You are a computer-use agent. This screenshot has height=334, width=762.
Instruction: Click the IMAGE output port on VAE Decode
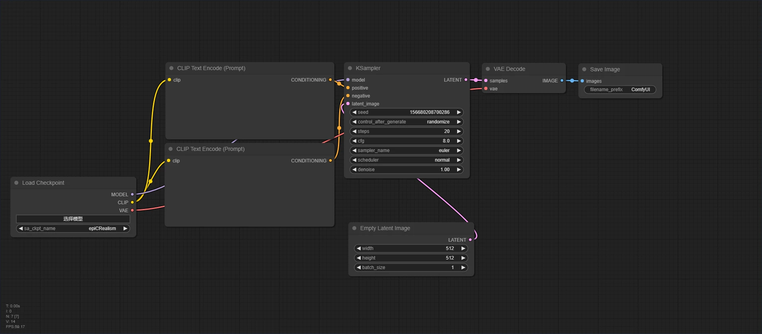(562, 81)
